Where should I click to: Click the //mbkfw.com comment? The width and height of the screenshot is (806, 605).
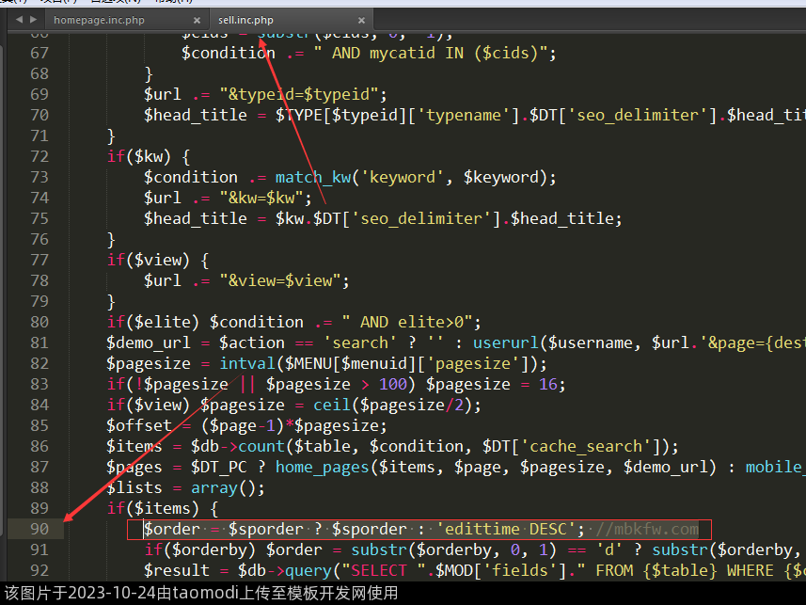(x=647, y=529)
